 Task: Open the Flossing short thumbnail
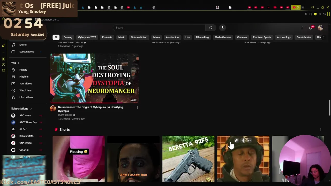(x=79, y=159)
